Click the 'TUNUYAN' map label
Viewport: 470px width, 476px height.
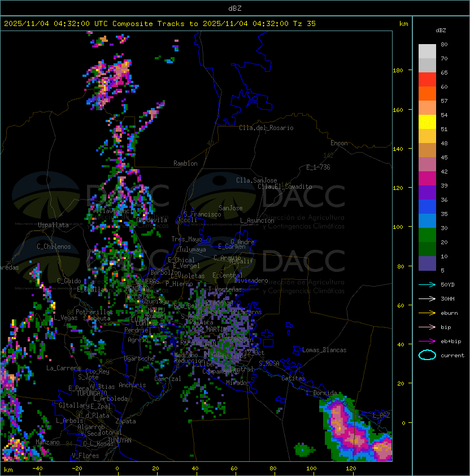120,440
